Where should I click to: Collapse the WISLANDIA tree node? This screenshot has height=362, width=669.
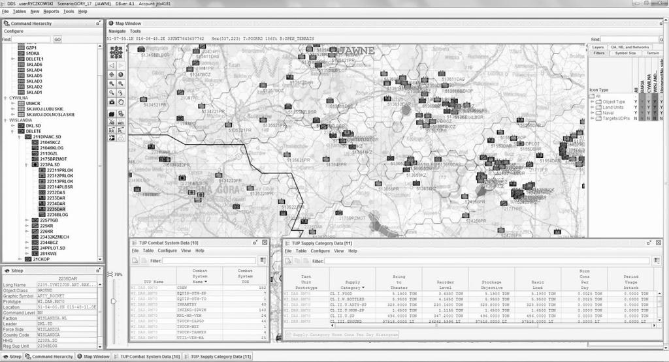[5, 120]
